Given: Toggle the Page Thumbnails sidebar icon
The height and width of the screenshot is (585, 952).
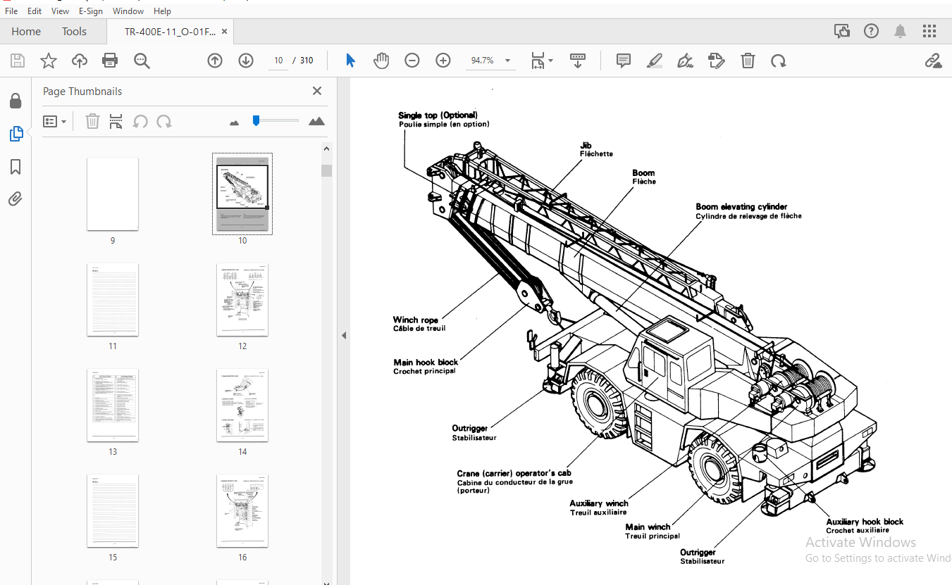Looking at the screenshot, I should coord(16,134).
